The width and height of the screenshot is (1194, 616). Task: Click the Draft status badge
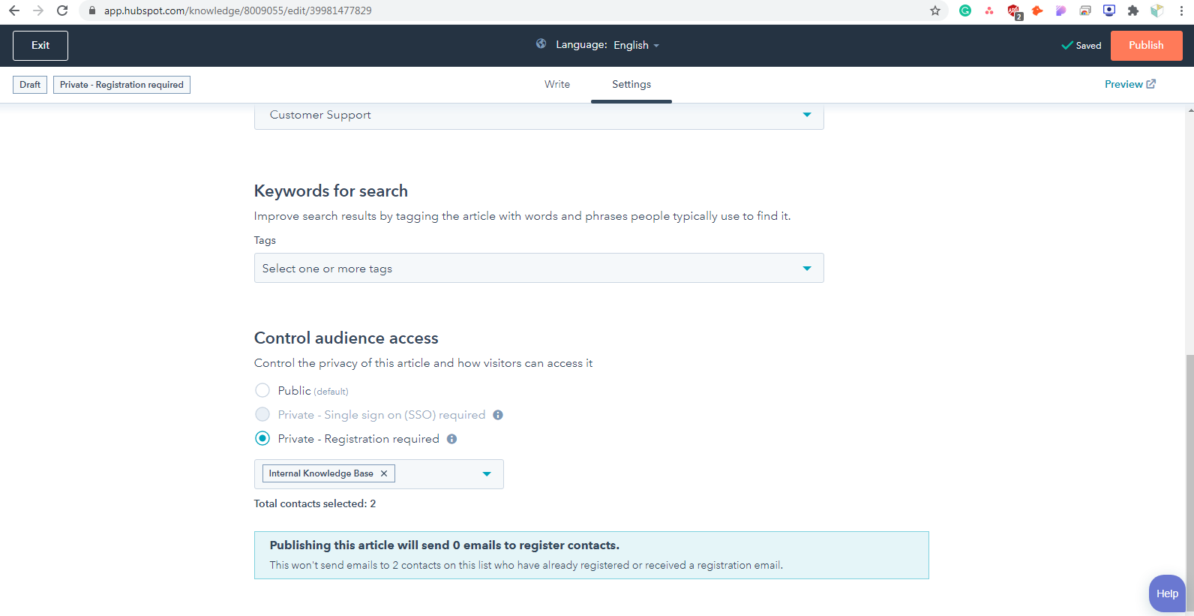(x=30, y=85)
